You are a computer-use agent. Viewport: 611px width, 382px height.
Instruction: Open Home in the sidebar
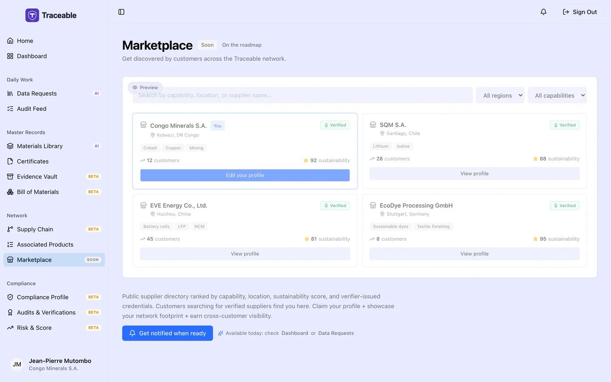[54, 41]
